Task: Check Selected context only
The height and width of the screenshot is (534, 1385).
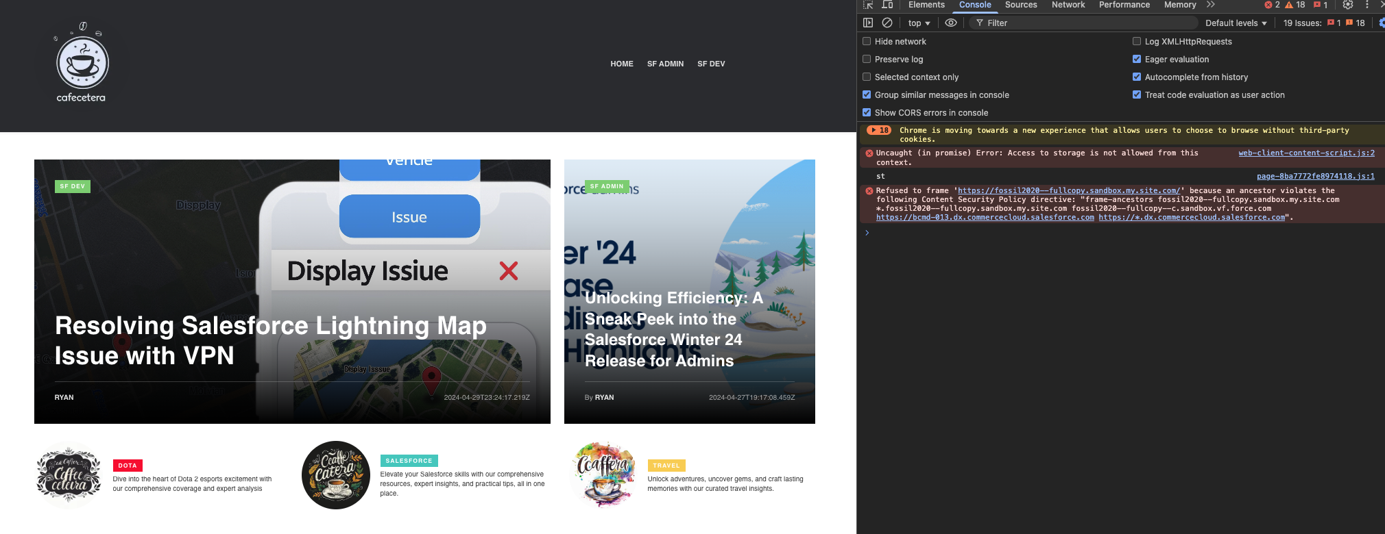Action: click(x=867, y=77)
